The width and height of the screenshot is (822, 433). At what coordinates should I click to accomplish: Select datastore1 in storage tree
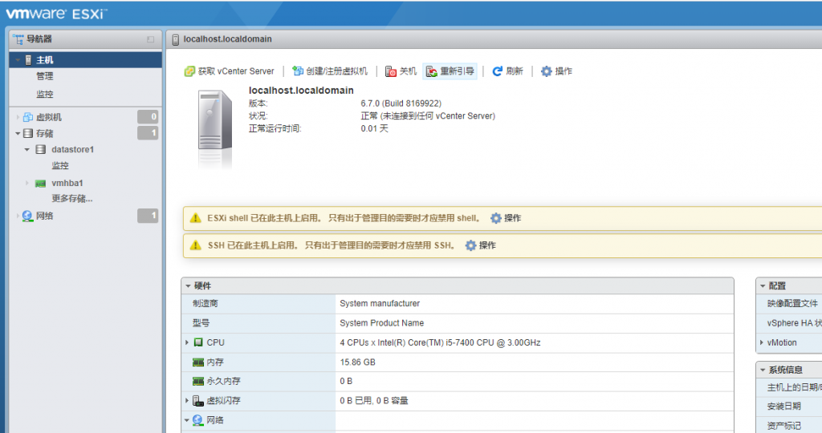pos(72,150)
